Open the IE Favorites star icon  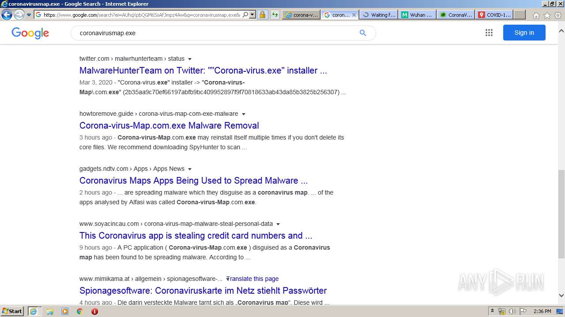pyautogui.click(x=547, y=15)
